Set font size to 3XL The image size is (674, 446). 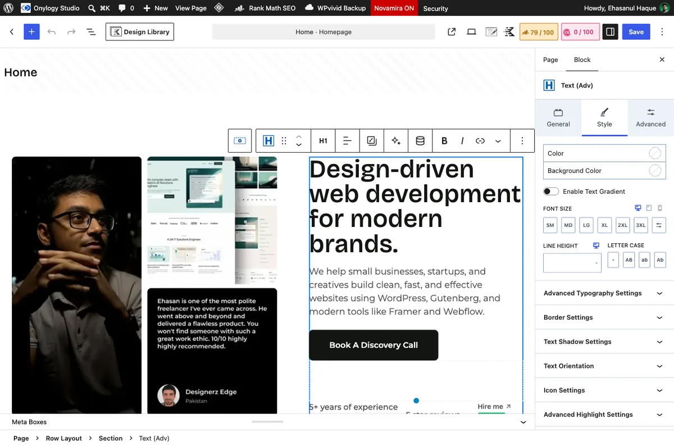[641, 225]
